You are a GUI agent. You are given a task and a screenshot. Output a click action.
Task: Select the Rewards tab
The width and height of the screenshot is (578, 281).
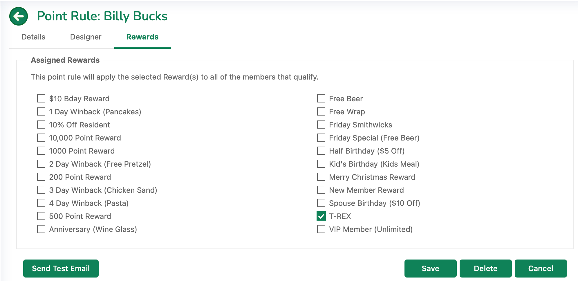pyautogui.click(x=142, y=37)
